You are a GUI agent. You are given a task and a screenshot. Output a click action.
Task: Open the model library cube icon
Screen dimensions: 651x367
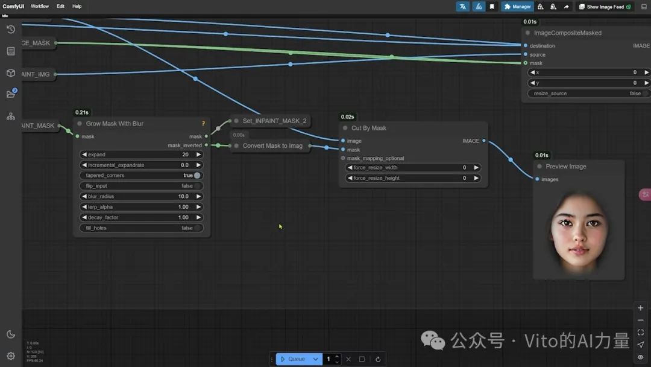pyautogui.click(x=11, y=72)
